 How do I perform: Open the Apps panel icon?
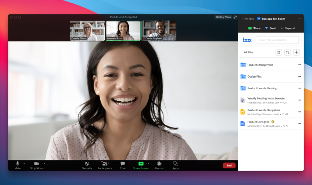[x=176, y=164]
